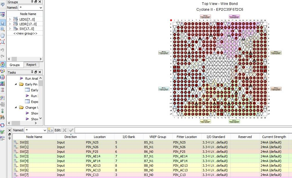Activate the zoom magnifier tool
The height and width of the screenshot is (178, 292).
click(x=2, y=29)
